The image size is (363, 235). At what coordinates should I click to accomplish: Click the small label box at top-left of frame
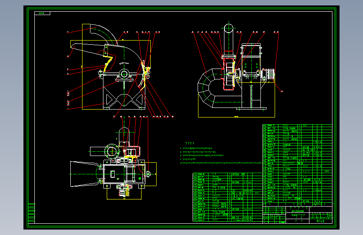(42, 13)
